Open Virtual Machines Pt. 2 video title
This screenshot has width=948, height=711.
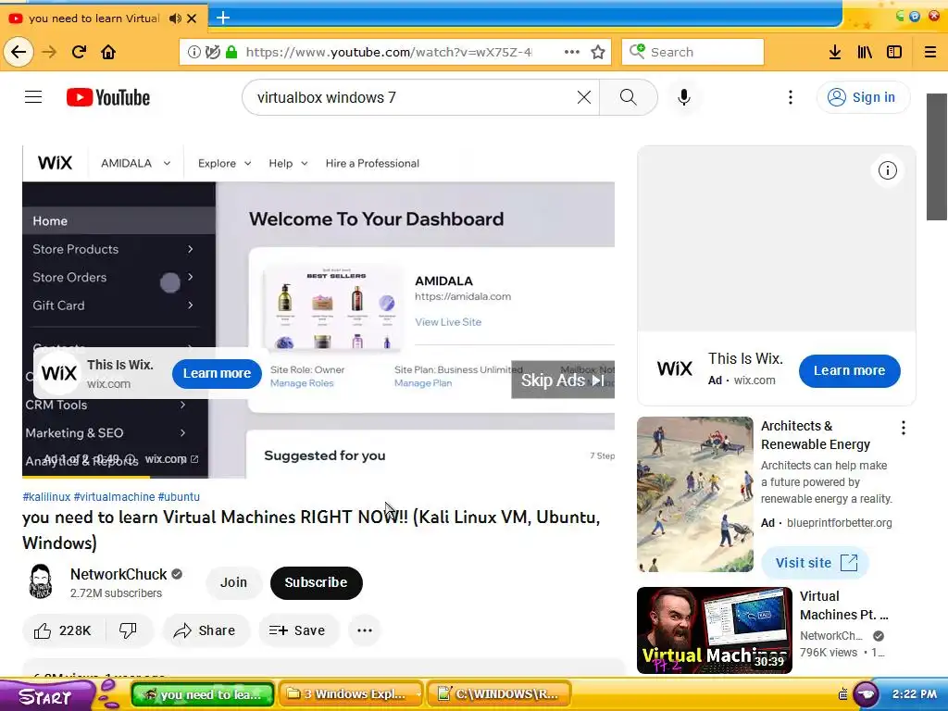pyautogui.click(x=844, y=605)
